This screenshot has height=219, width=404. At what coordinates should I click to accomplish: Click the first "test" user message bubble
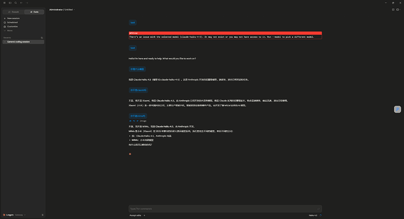pos(133,23)
